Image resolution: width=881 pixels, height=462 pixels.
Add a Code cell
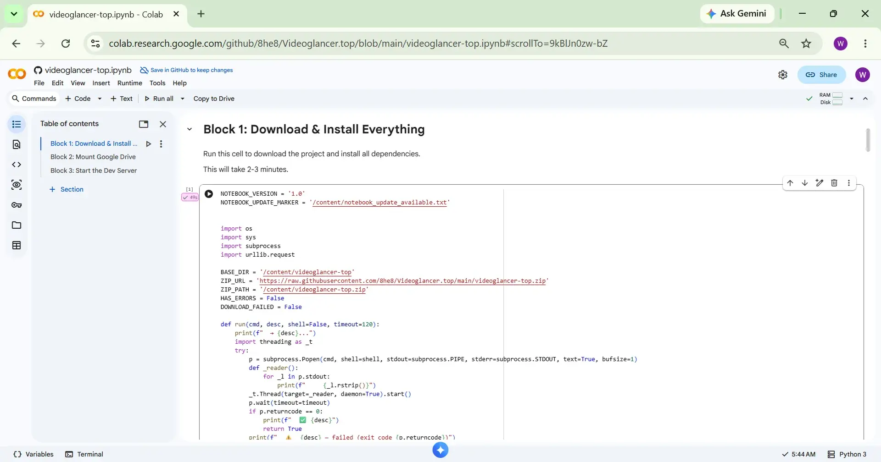pos(78,99)
